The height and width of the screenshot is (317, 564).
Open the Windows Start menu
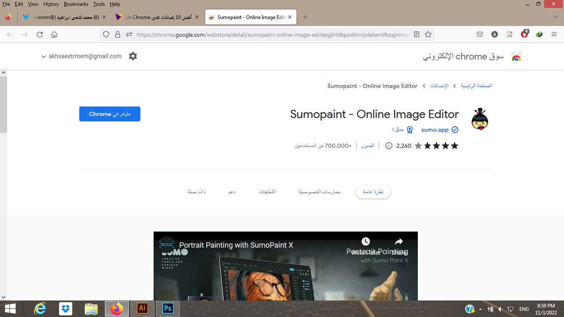tap(10, 309)
